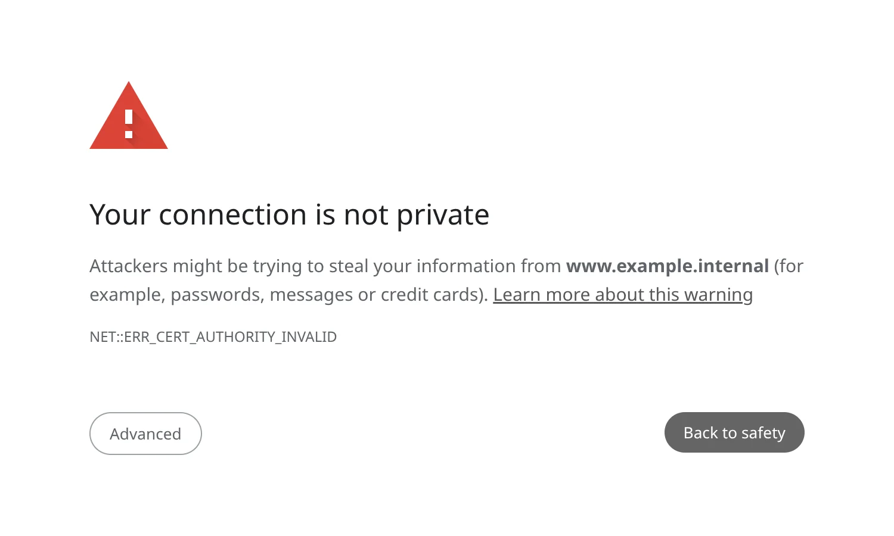
Task: Click the rounded Advanced pill button
Action: (145, 434)
